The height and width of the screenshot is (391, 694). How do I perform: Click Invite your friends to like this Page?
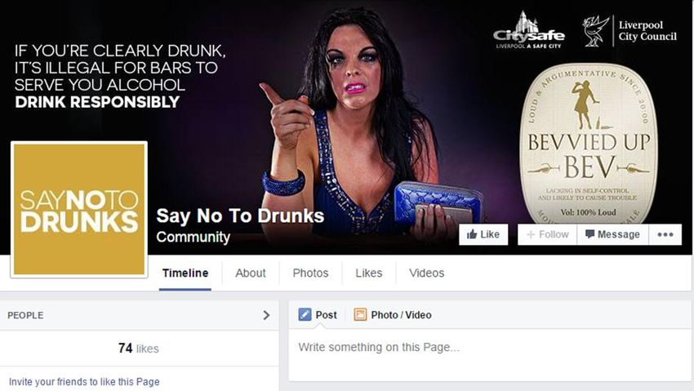point(84,382)
